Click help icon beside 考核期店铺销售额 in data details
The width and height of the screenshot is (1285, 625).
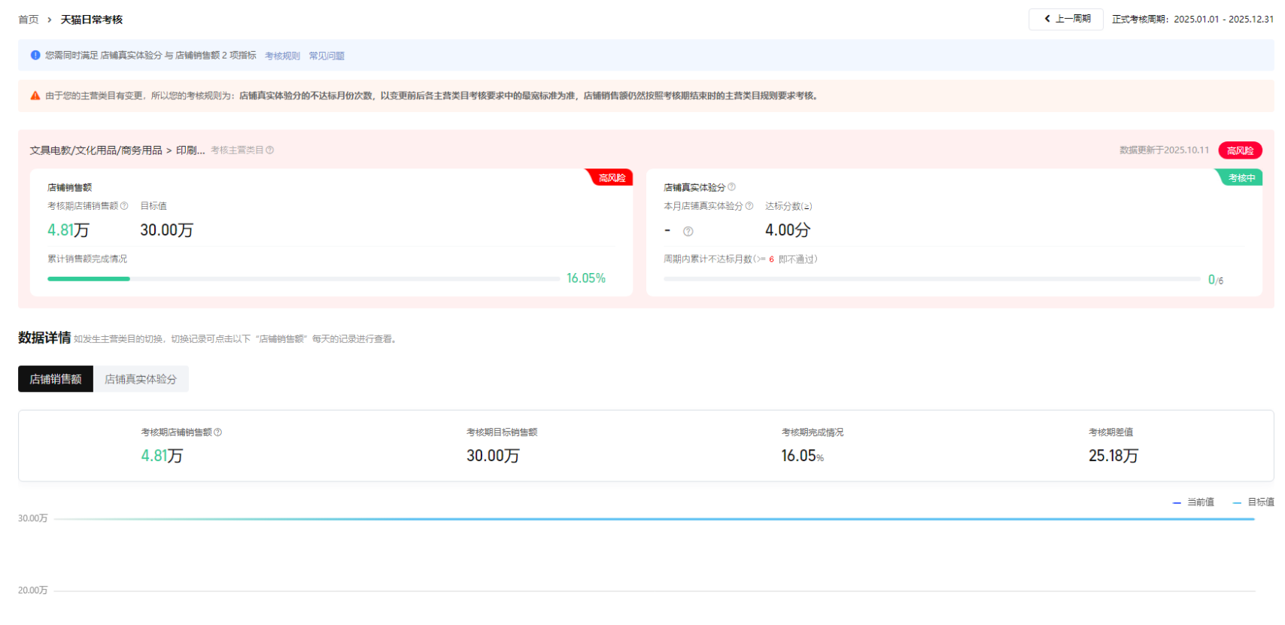(x=218, y=432)
